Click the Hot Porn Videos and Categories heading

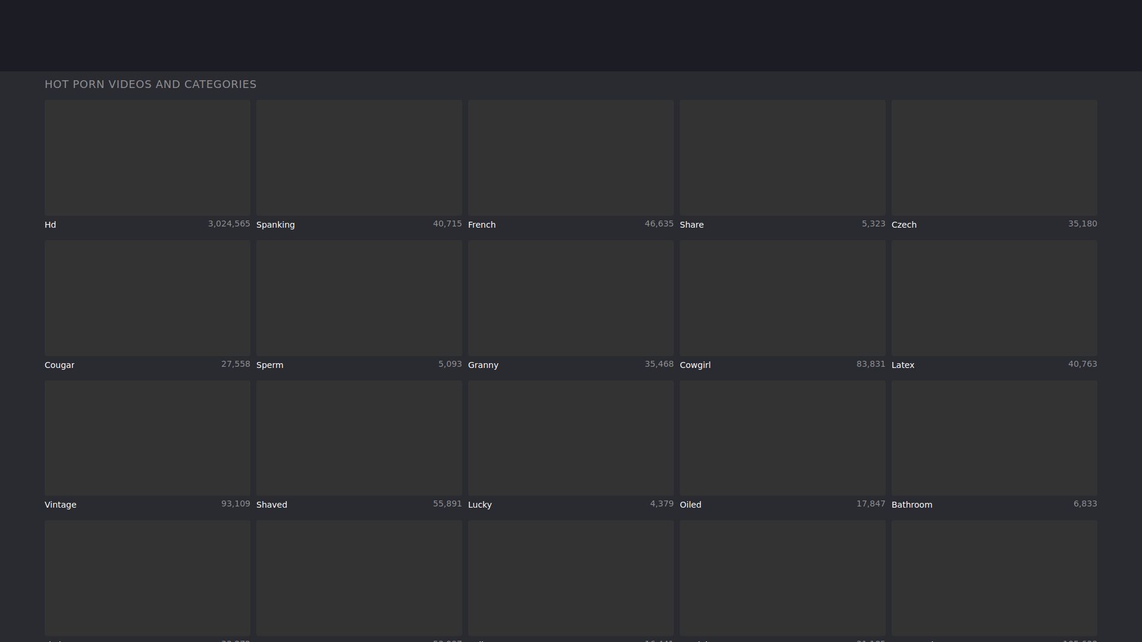click(150, 84)
